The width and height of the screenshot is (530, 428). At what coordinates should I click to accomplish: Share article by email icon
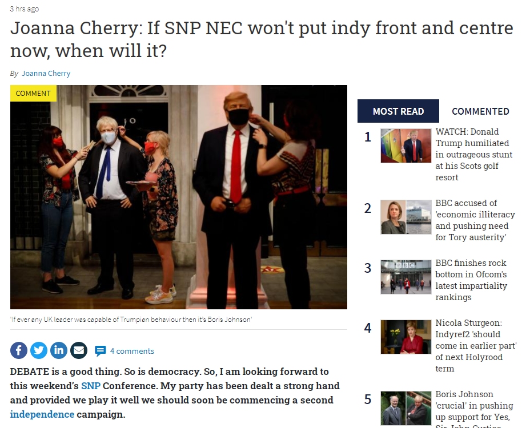coord(79,350)
